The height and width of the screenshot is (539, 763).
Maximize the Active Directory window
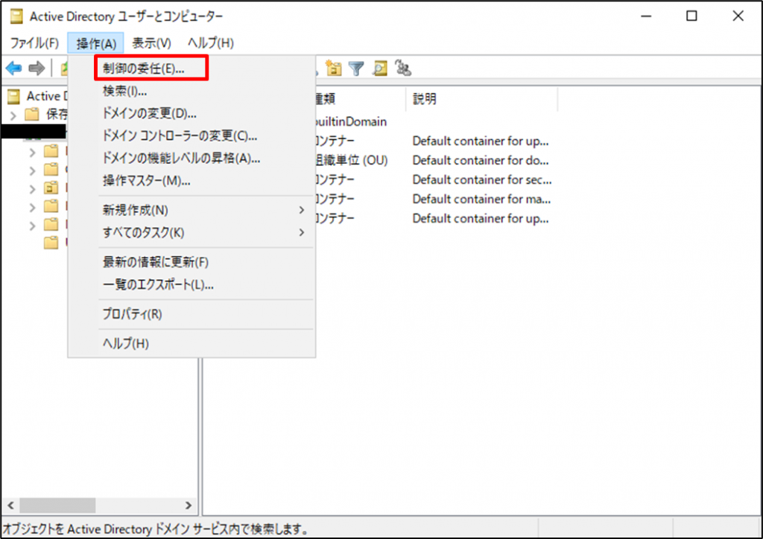(691, 16)
